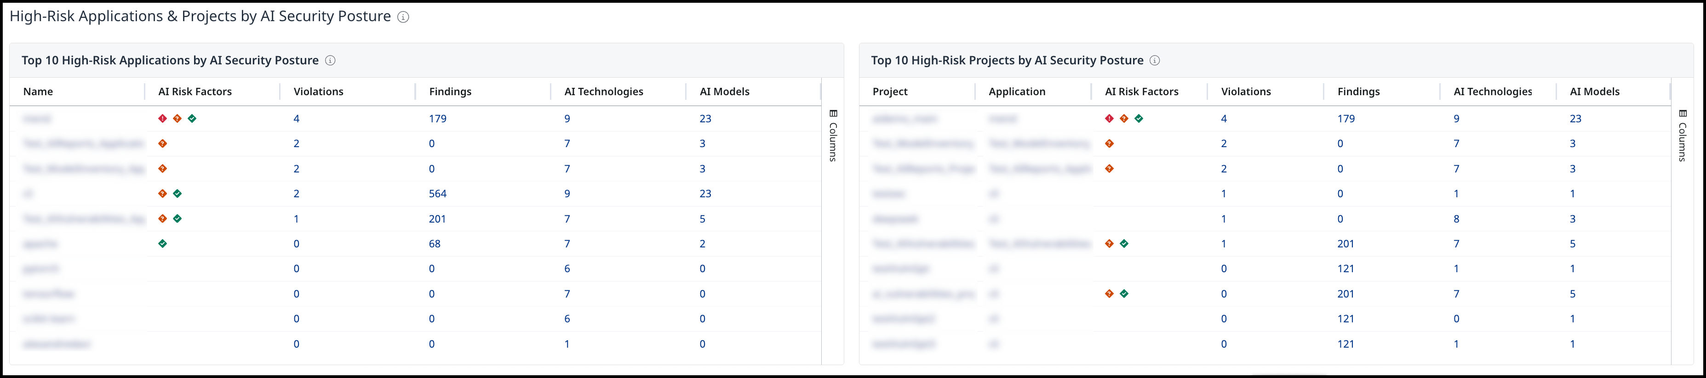Click red risk icon in Projects table
The width and height of the screenshot is (1706, 378).
(x=1109, y=119)
